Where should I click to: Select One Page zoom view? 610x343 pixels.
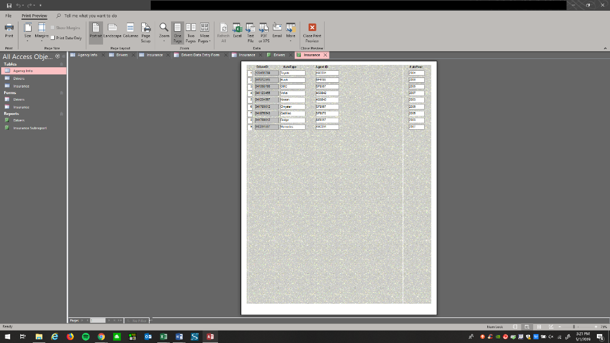click(x=178, y=33)
